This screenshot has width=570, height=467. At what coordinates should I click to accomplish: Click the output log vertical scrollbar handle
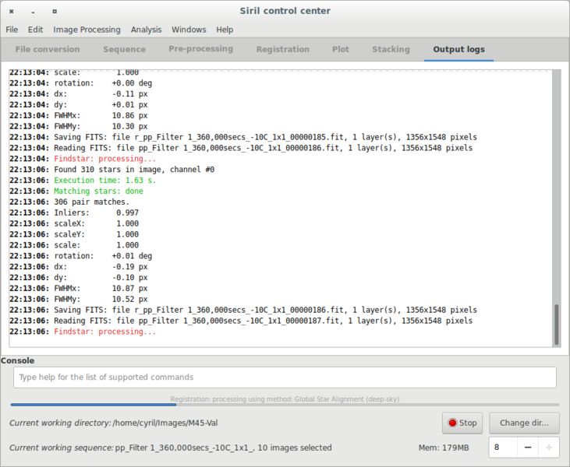pos(556,325)
